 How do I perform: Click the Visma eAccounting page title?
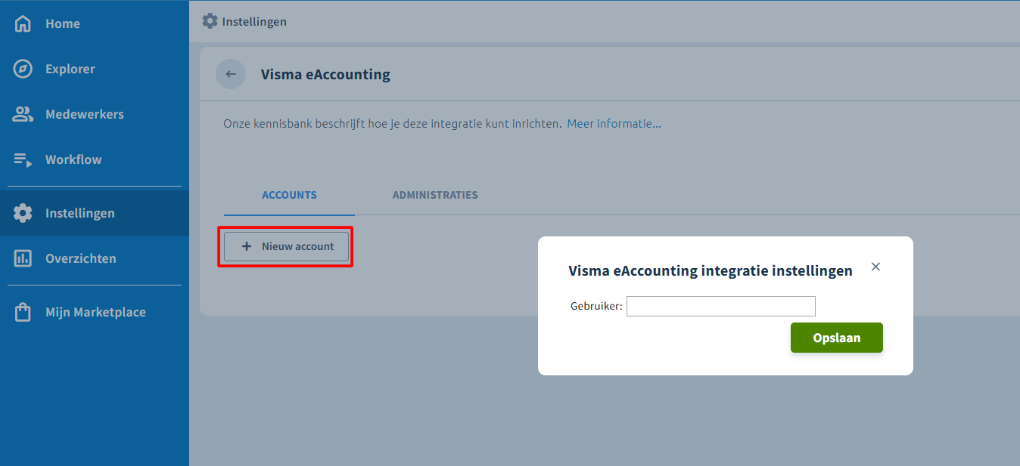click(x=325, y=74)
